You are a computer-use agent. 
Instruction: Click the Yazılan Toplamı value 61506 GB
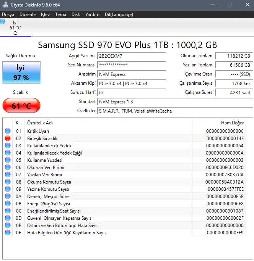[234, 65]
